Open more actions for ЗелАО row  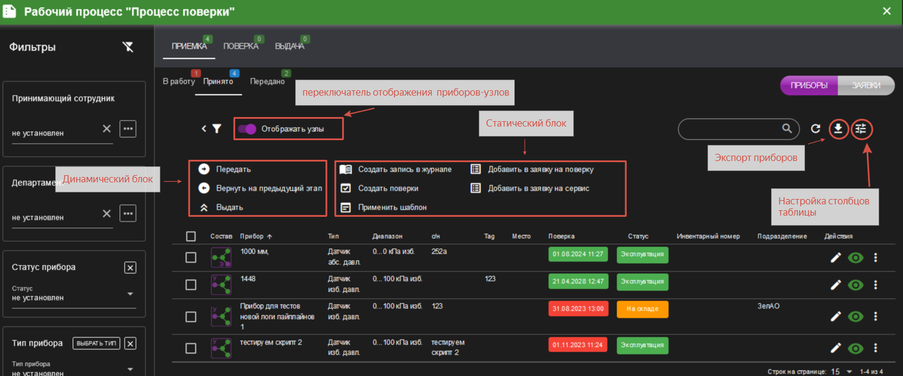point(875,317)
